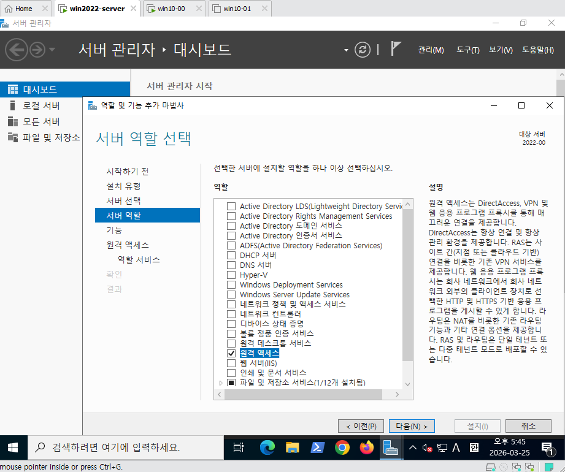Open the notifications flag icon

pos(396,48)
